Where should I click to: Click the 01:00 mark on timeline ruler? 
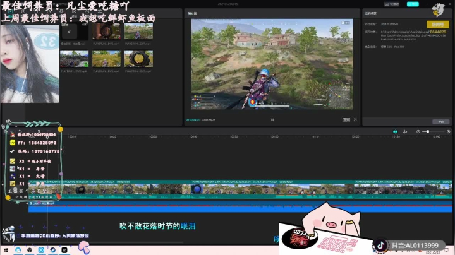pos(274,136)
